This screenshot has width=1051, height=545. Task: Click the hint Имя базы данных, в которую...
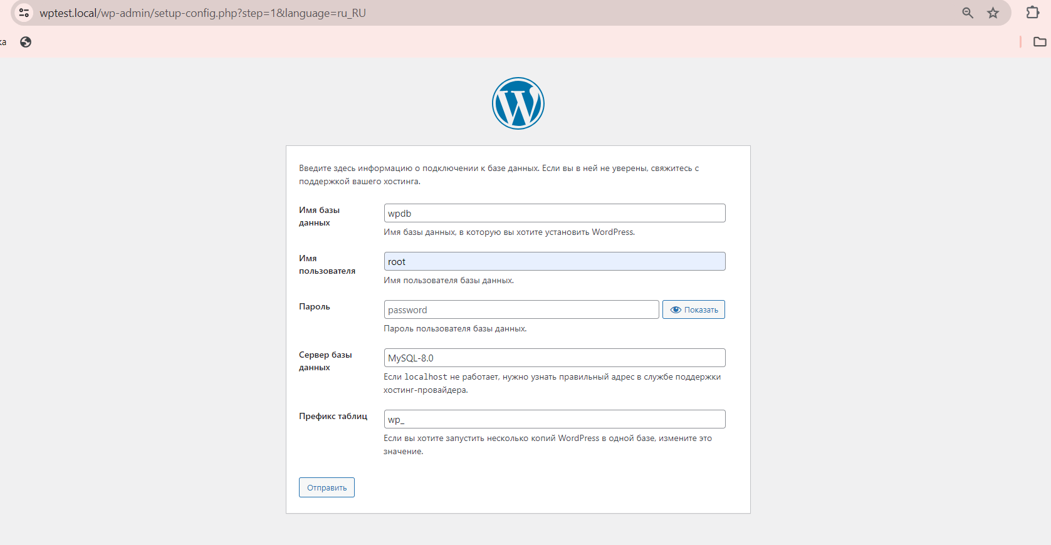(510, 232)
